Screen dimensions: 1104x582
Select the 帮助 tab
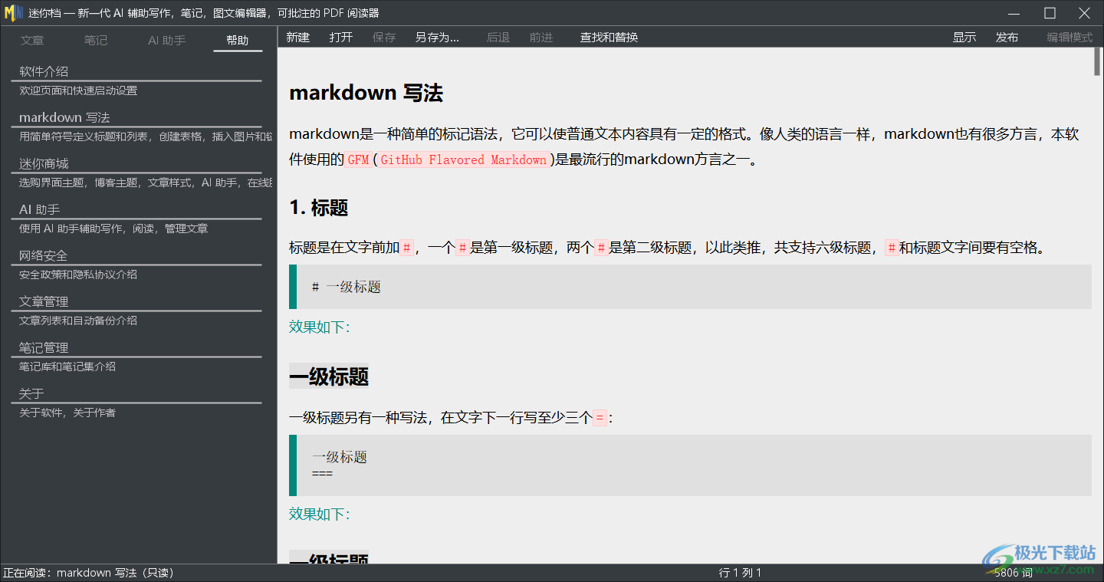click(238, 40)
